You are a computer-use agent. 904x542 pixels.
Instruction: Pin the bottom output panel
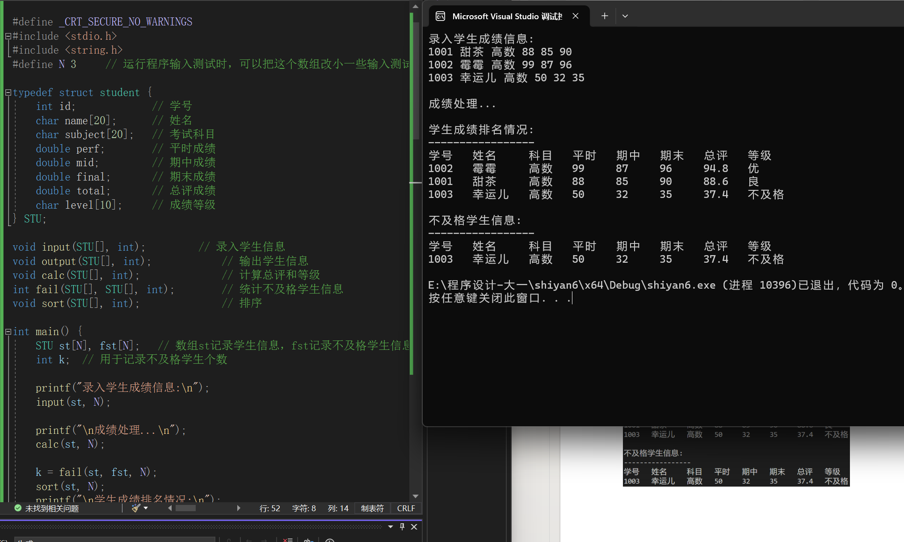402,527
